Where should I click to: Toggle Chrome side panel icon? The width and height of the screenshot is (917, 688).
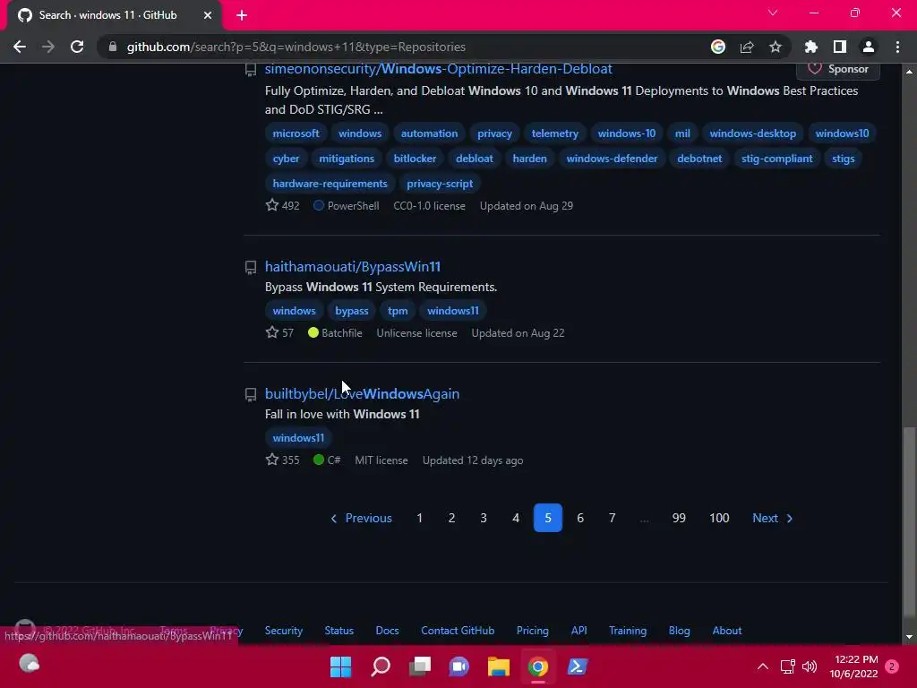840,47
